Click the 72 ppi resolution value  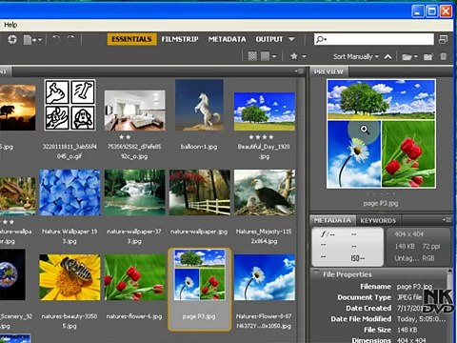pyautogui.click(x=431, y=247)
